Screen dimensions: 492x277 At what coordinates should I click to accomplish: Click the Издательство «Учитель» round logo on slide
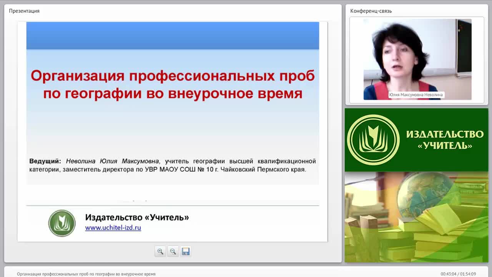62,223
